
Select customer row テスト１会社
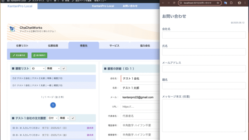[53, 86]
